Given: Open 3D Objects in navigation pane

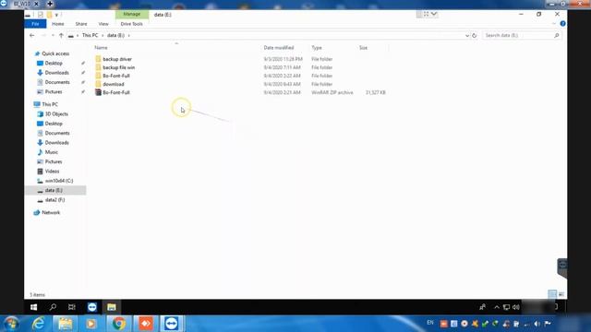Looking at the screenshot, I should [x=56, y=114].
